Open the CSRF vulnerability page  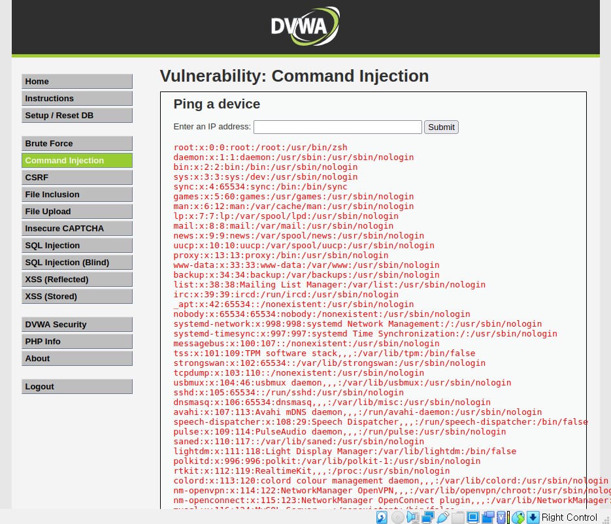[77, 177]
